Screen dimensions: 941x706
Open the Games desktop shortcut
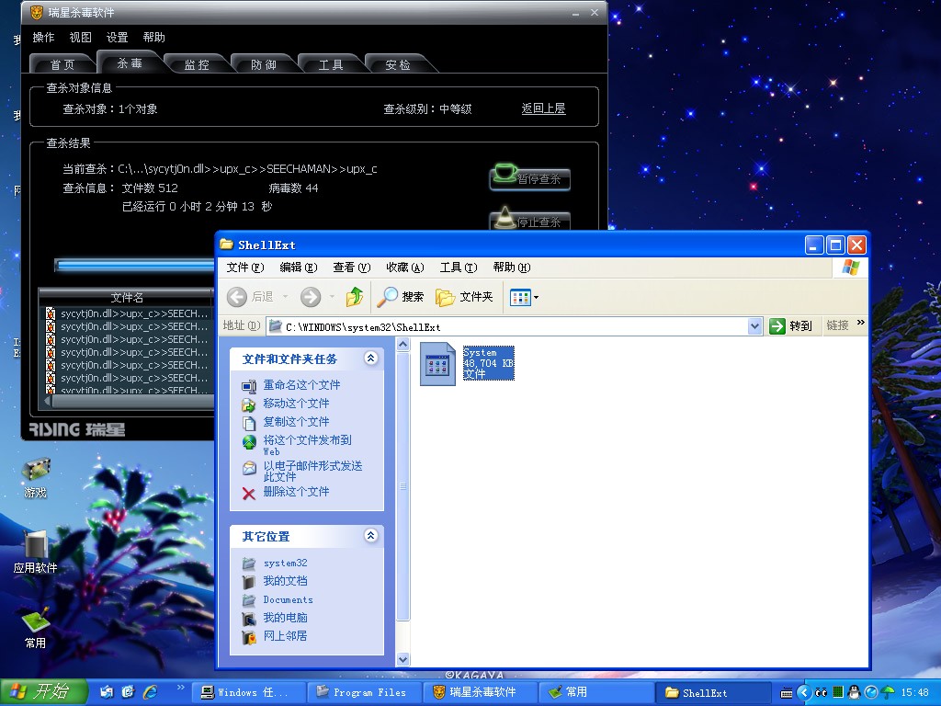pyautogui.click(x=35, y=475)
